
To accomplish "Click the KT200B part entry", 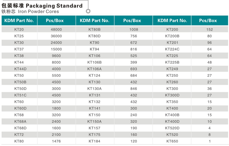I will [x=172, y=36].
